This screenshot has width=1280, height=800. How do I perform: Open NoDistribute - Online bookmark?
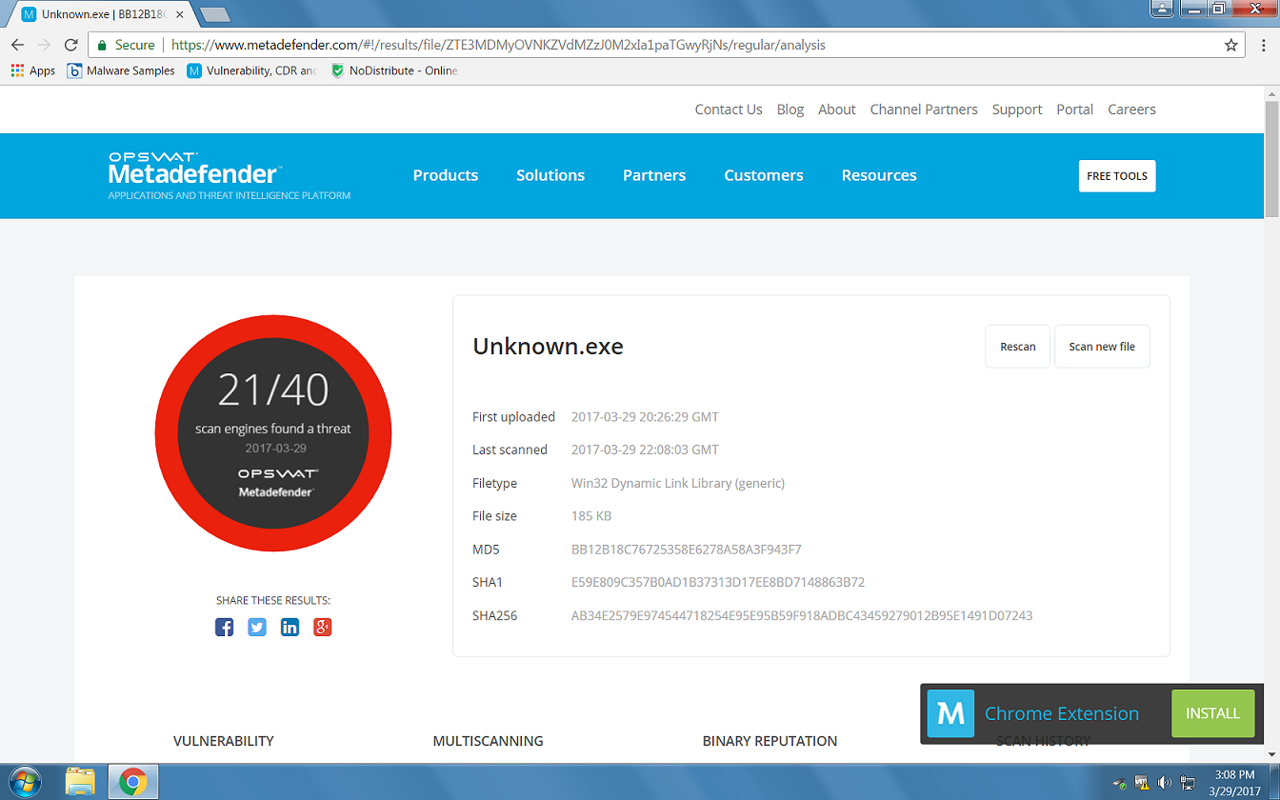pos(394,70)
